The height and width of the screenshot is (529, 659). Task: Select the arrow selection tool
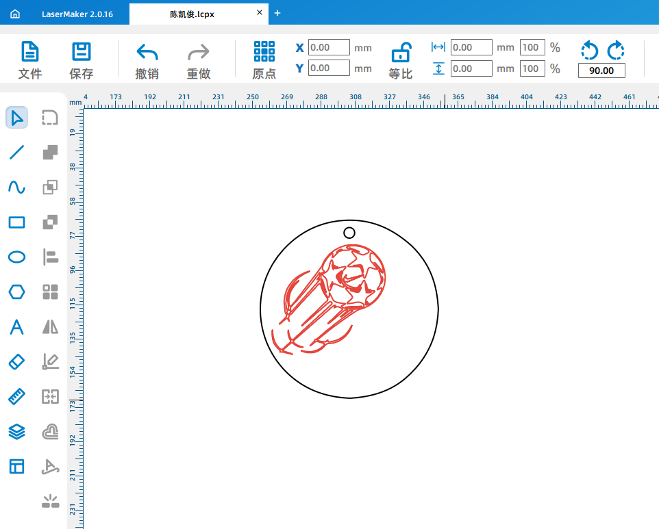[x=16, y=118]
